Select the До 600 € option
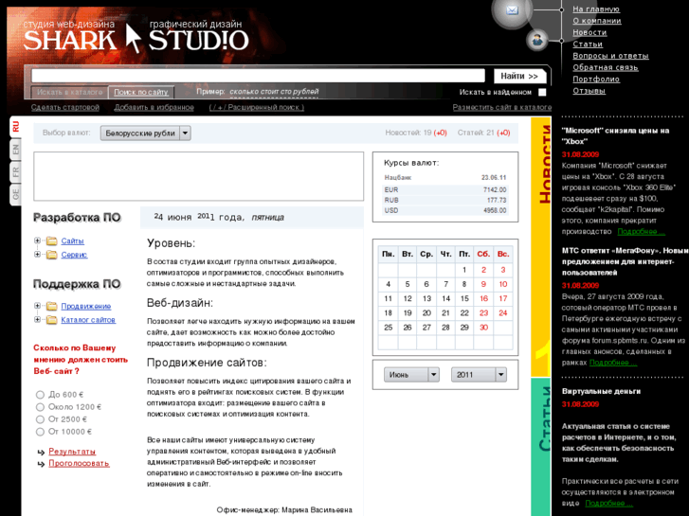The width and height of the screenshot is (689, 516). tap(40, 395)
